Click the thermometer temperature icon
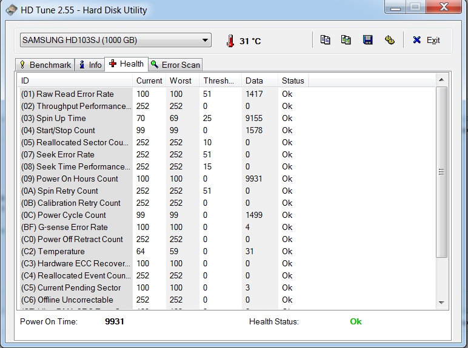468x348 pixels. (230, 41)
